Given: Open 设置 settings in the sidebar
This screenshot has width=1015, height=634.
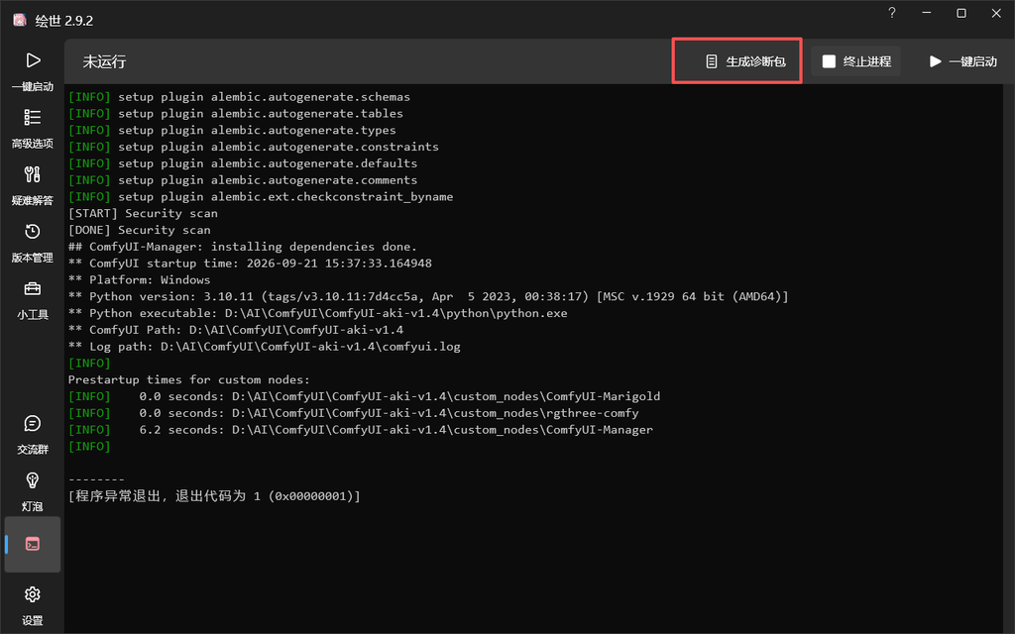Looking at the screenshot, I should [x=33, y=605].
